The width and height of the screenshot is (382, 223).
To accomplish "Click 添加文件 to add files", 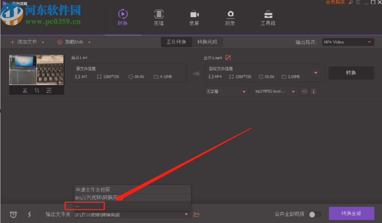I will coord(24,42).
